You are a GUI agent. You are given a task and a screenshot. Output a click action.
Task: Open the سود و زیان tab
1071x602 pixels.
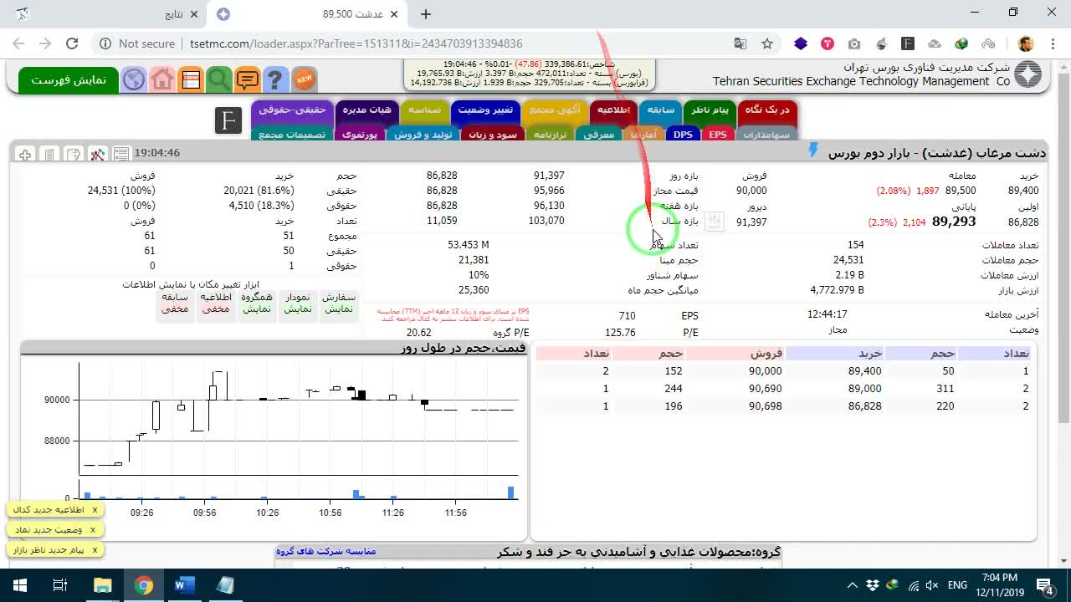coord(493,135)
